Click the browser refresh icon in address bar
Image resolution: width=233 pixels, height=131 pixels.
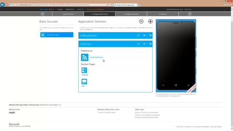coord(111,5)
